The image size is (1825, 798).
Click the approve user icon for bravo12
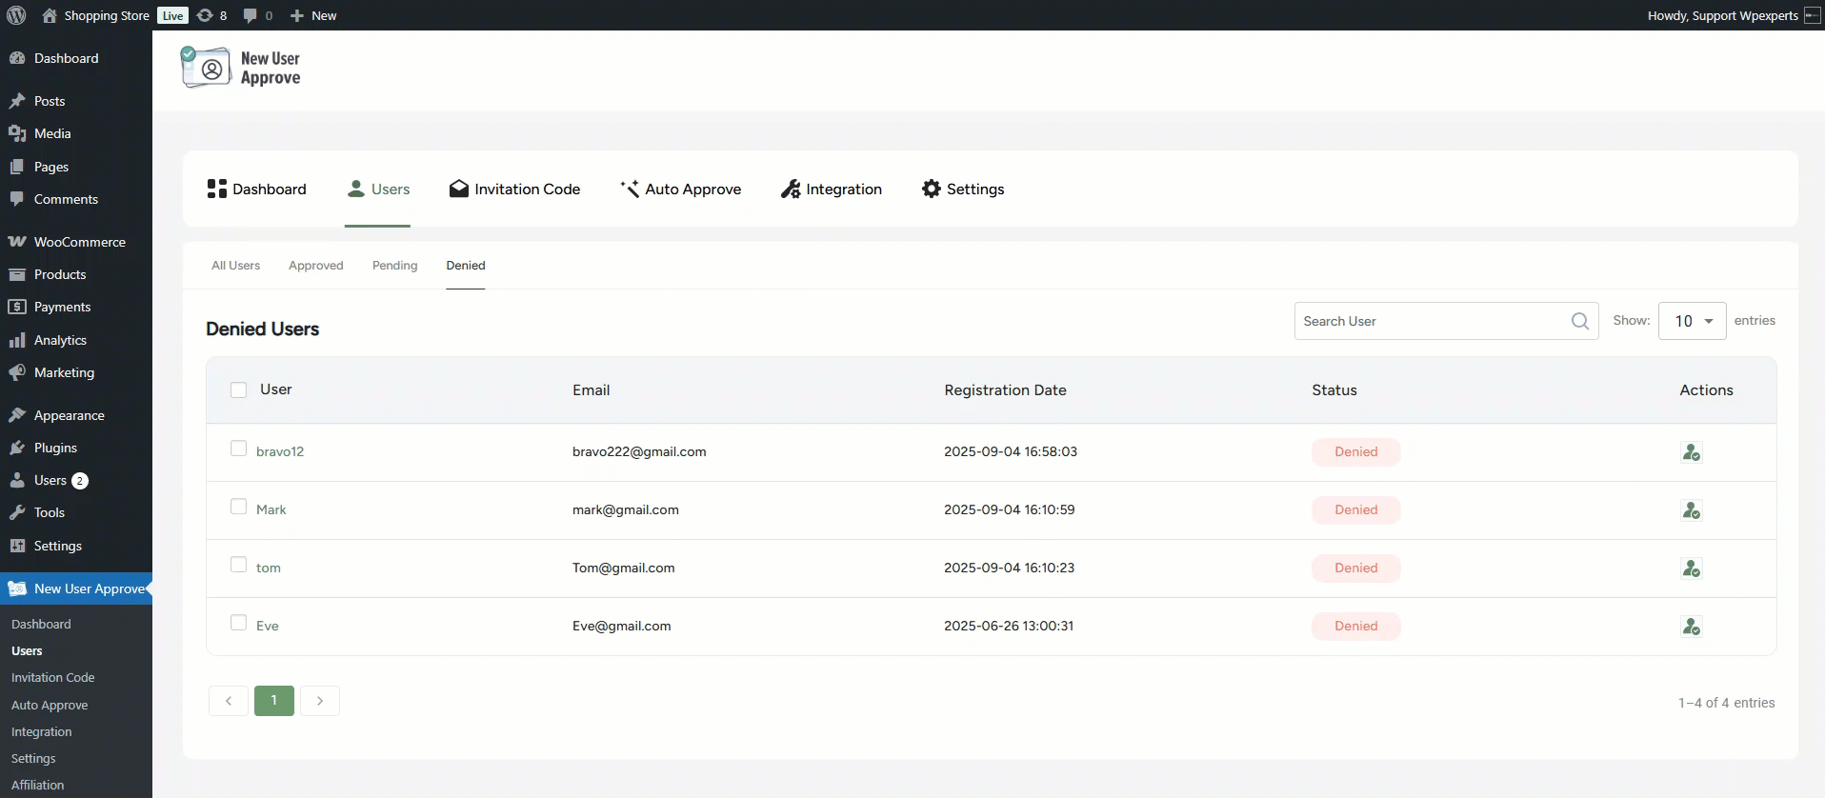1691,452
